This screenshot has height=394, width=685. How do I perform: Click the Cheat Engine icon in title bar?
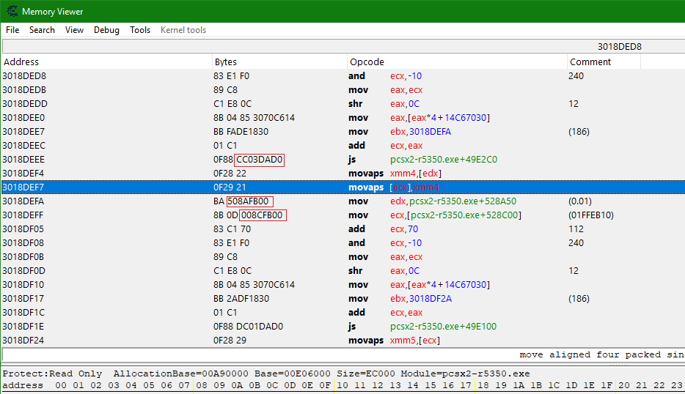click(x=12, y=11)
